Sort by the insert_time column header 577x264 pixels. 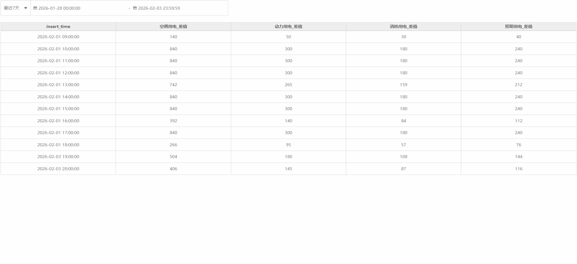coord(58,27)
